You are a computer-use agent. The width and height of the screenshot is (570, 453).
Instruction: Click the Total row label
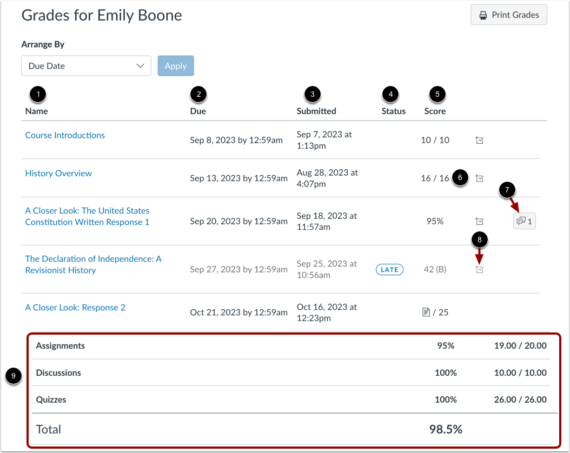pyautogui.click(x=48, y=429)
